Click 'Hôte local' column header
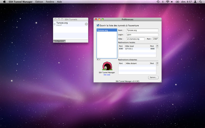Screen dimensions: 205x128 click(137, 46)
